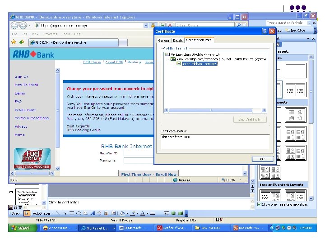Image resolution: width=325 pixels, height=243 pixels.
Task: Select the Arrow drawing tool
Action: pyautogui.click(x=65, y=213)
